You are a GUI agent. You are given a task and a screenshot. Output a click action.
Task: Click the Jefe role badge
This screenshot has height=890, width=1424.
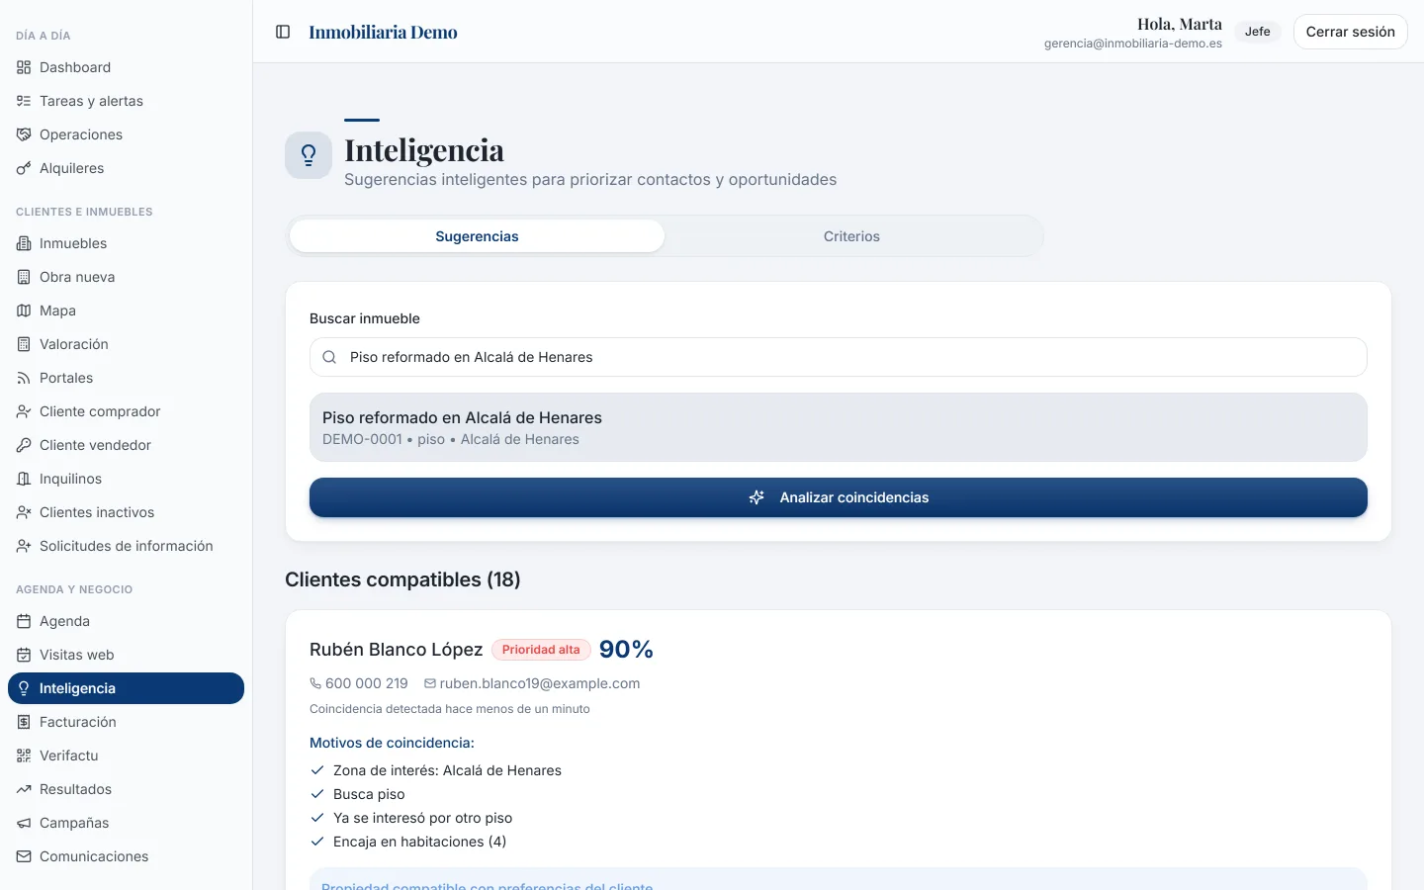coord(1258,32)
